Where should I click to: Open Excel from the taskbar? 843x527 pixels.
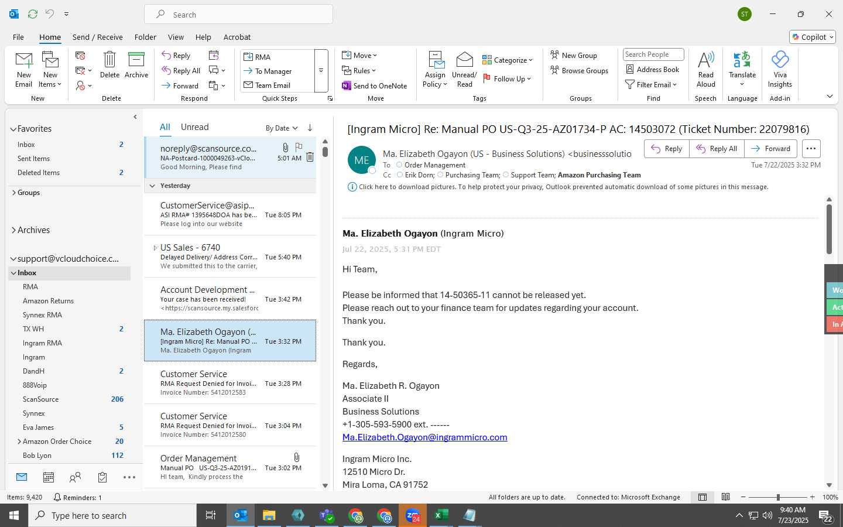coord(441,515)
